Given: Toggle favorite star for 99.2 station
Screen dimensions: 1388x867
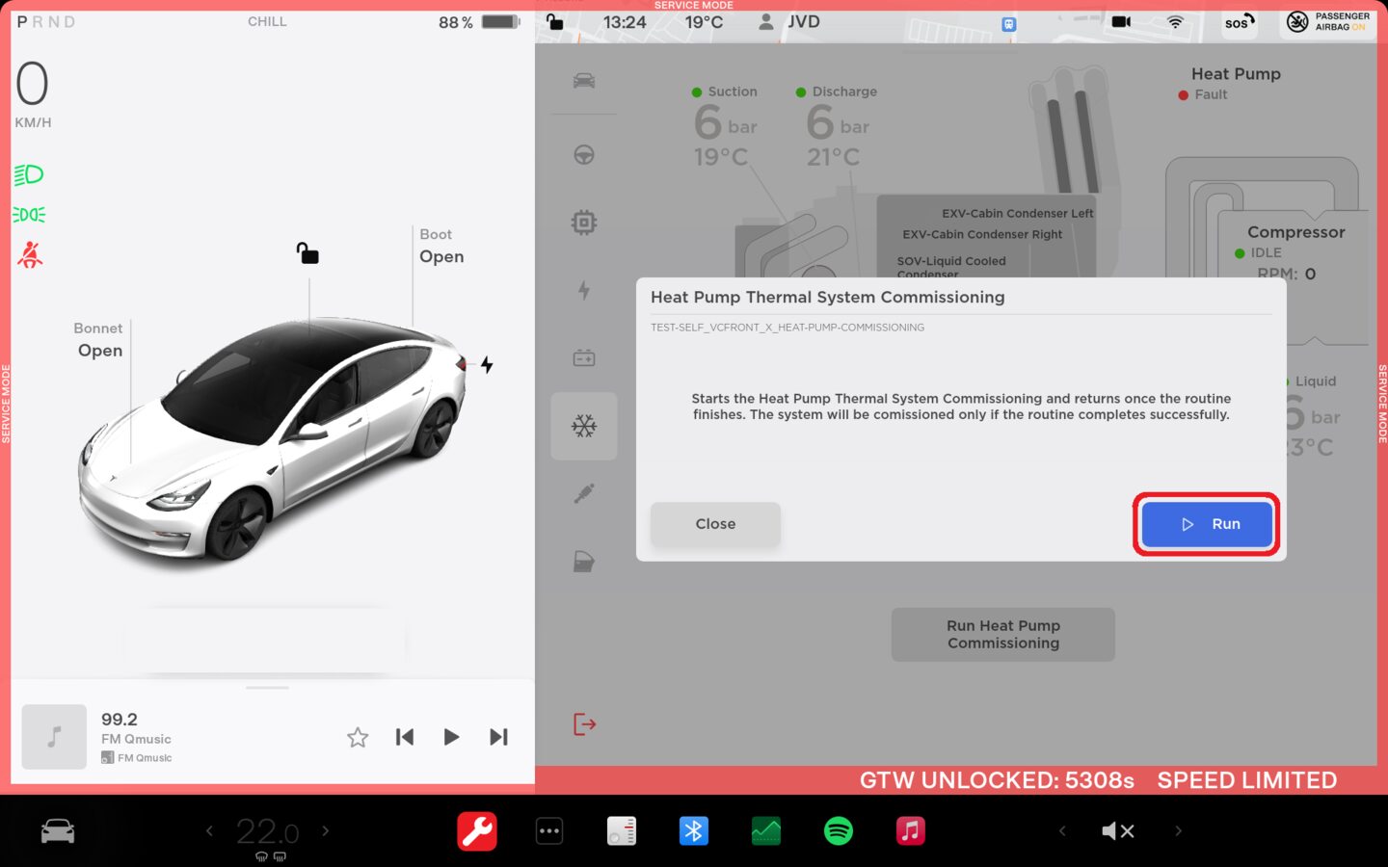Looking at the screenshot, I should pyautogui.click(x=358, y=737).
